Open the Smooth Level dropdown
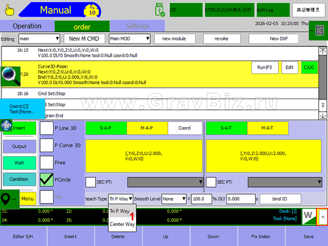328x246 pixels. coord(174,199)
